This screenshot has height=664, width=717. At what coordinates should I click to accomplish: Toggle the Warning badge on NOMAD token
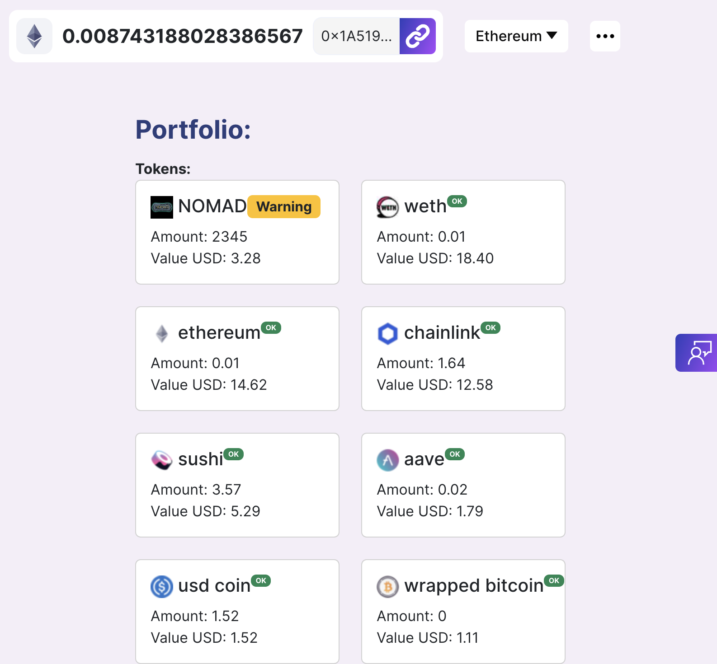283,206
